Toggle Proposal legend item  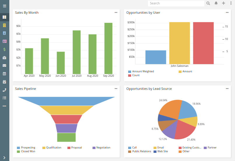click(75, 148)
